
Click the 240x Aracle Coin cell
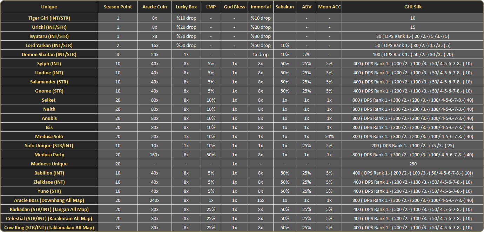point(155,200)
